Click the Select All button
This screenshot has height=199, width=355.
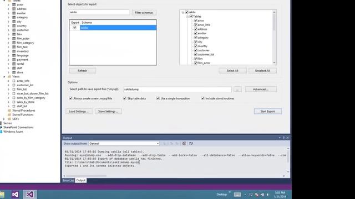click(232, 71)
